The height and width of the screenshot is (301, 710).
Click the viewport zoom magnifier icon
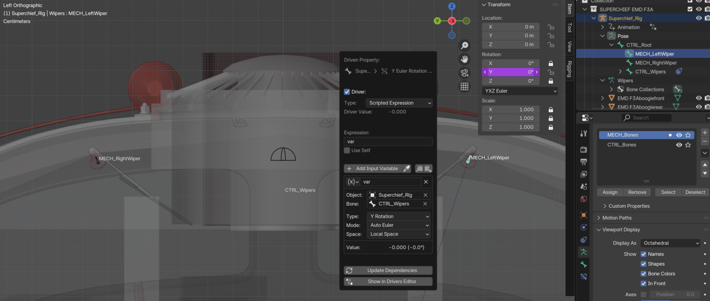465,45
